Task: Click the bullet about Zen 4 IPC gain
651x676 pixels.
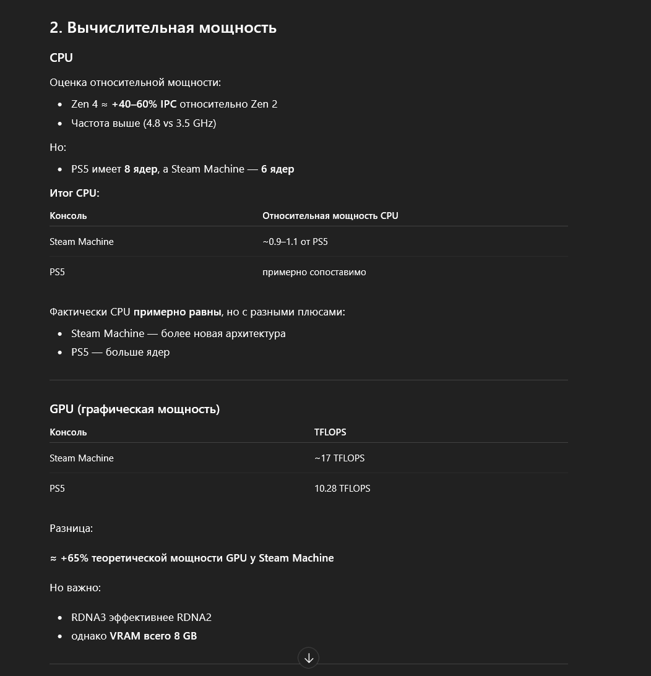Action: tap(175, 105)
